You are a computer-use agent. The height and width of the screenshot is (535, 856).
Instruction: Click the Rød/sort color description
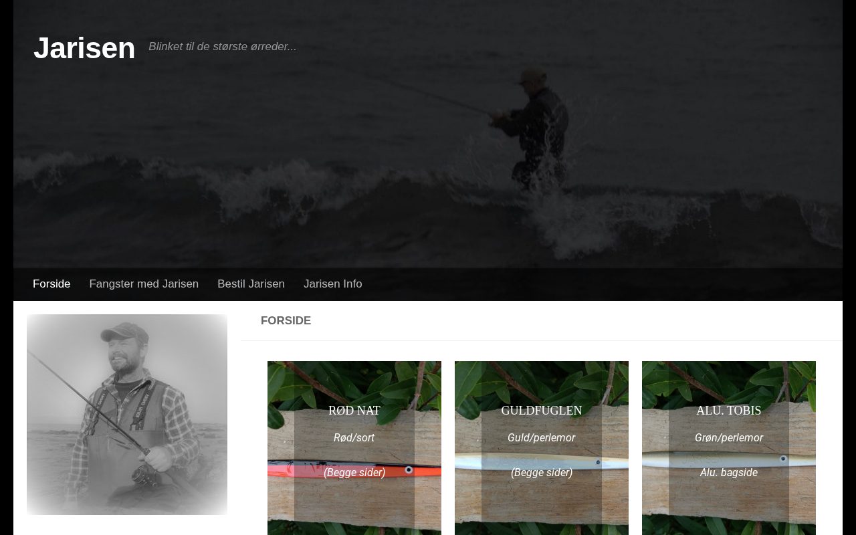coord(354,438)
